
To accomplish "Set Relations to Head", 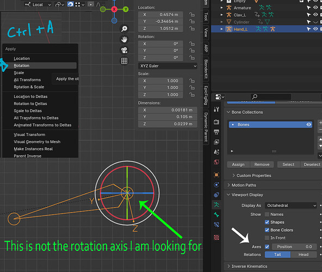I will tap(304, 255).
